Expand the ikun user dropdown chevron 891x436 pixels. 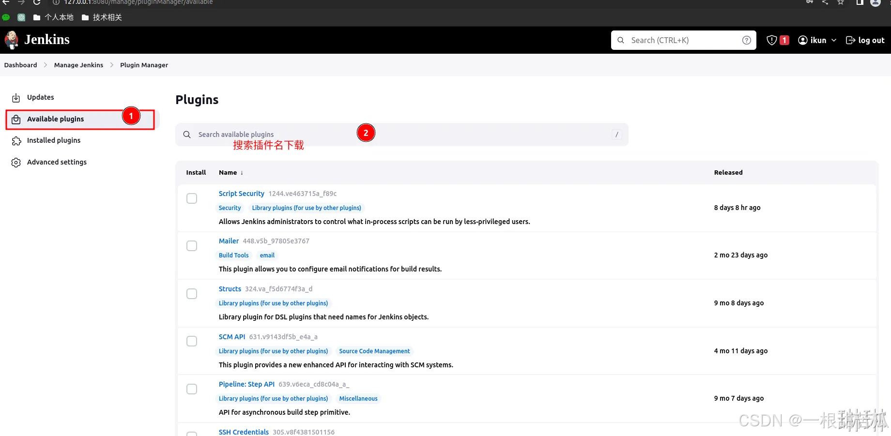(834, 40)
